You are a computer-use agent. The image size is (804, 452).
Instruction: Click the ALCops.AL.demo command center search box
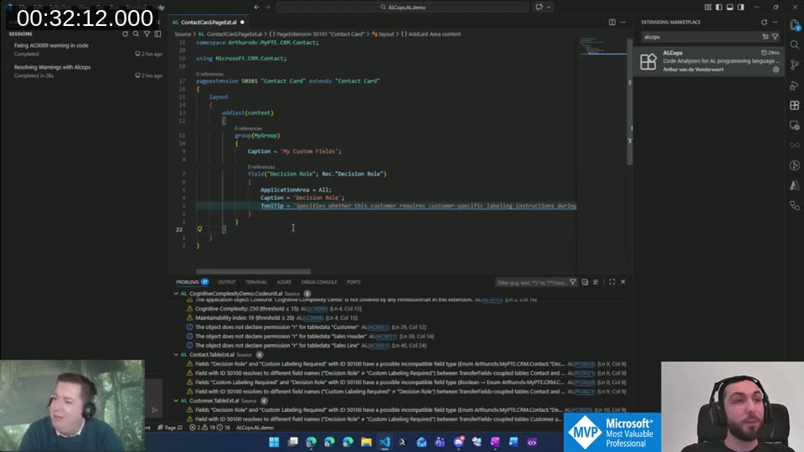403,8
